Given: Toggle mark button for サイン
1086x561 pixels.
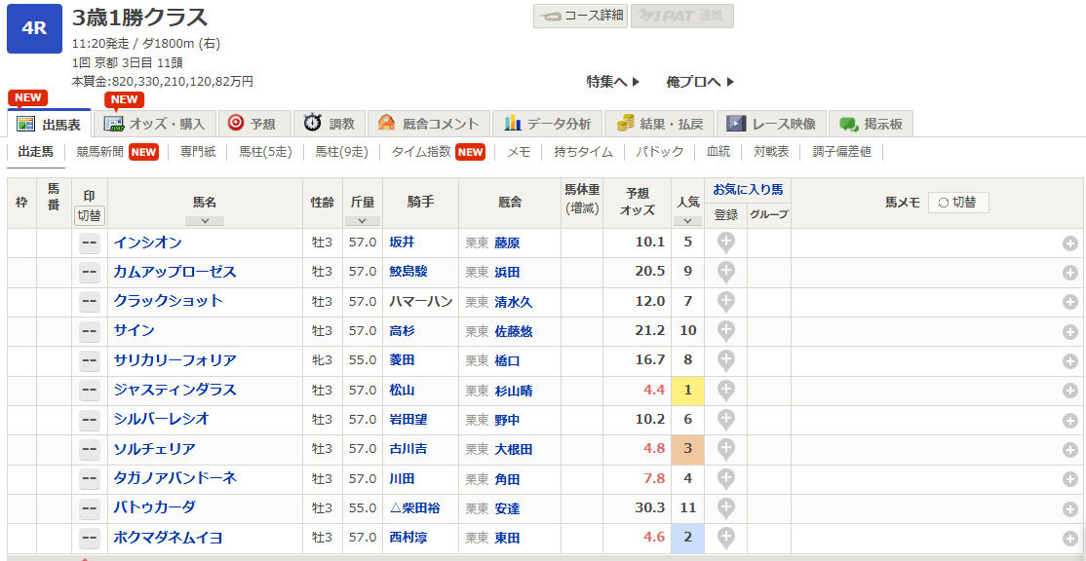Looking at the screenshot, I should [x=90, y=332].
